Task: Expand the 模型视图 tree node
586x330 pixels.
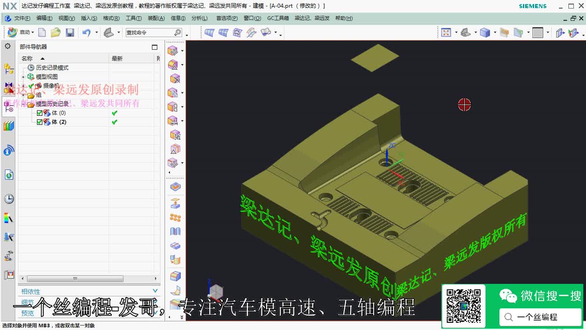Action: [x=23, y=77]
